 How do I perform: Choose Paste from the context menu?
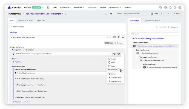(x=115, y=66)
